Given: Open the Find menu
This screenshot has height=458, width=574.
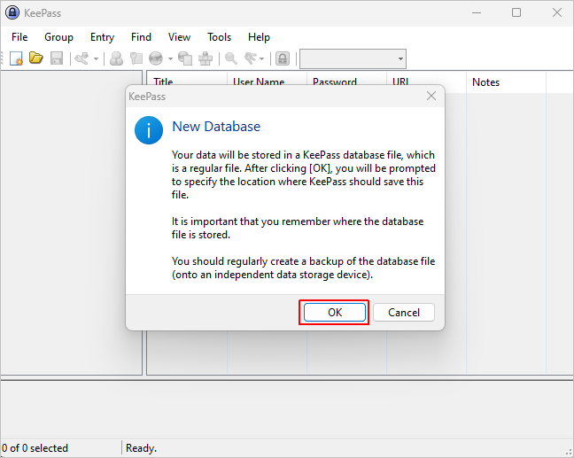Looking at the screenshot, I should (141, 37).
